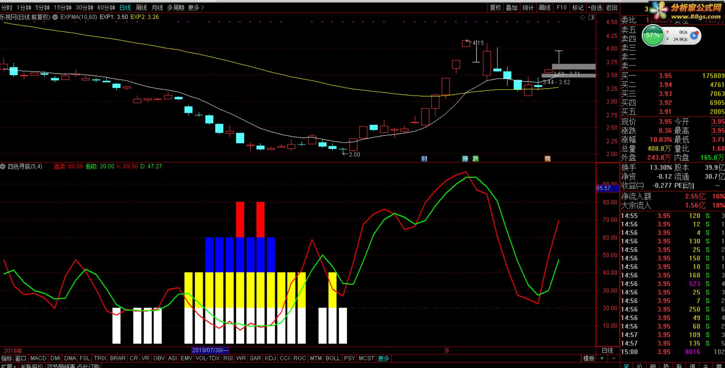The image size is (725, 368).
Task: Click the 停 event marker on chart
Action: (x=465, y=159)
